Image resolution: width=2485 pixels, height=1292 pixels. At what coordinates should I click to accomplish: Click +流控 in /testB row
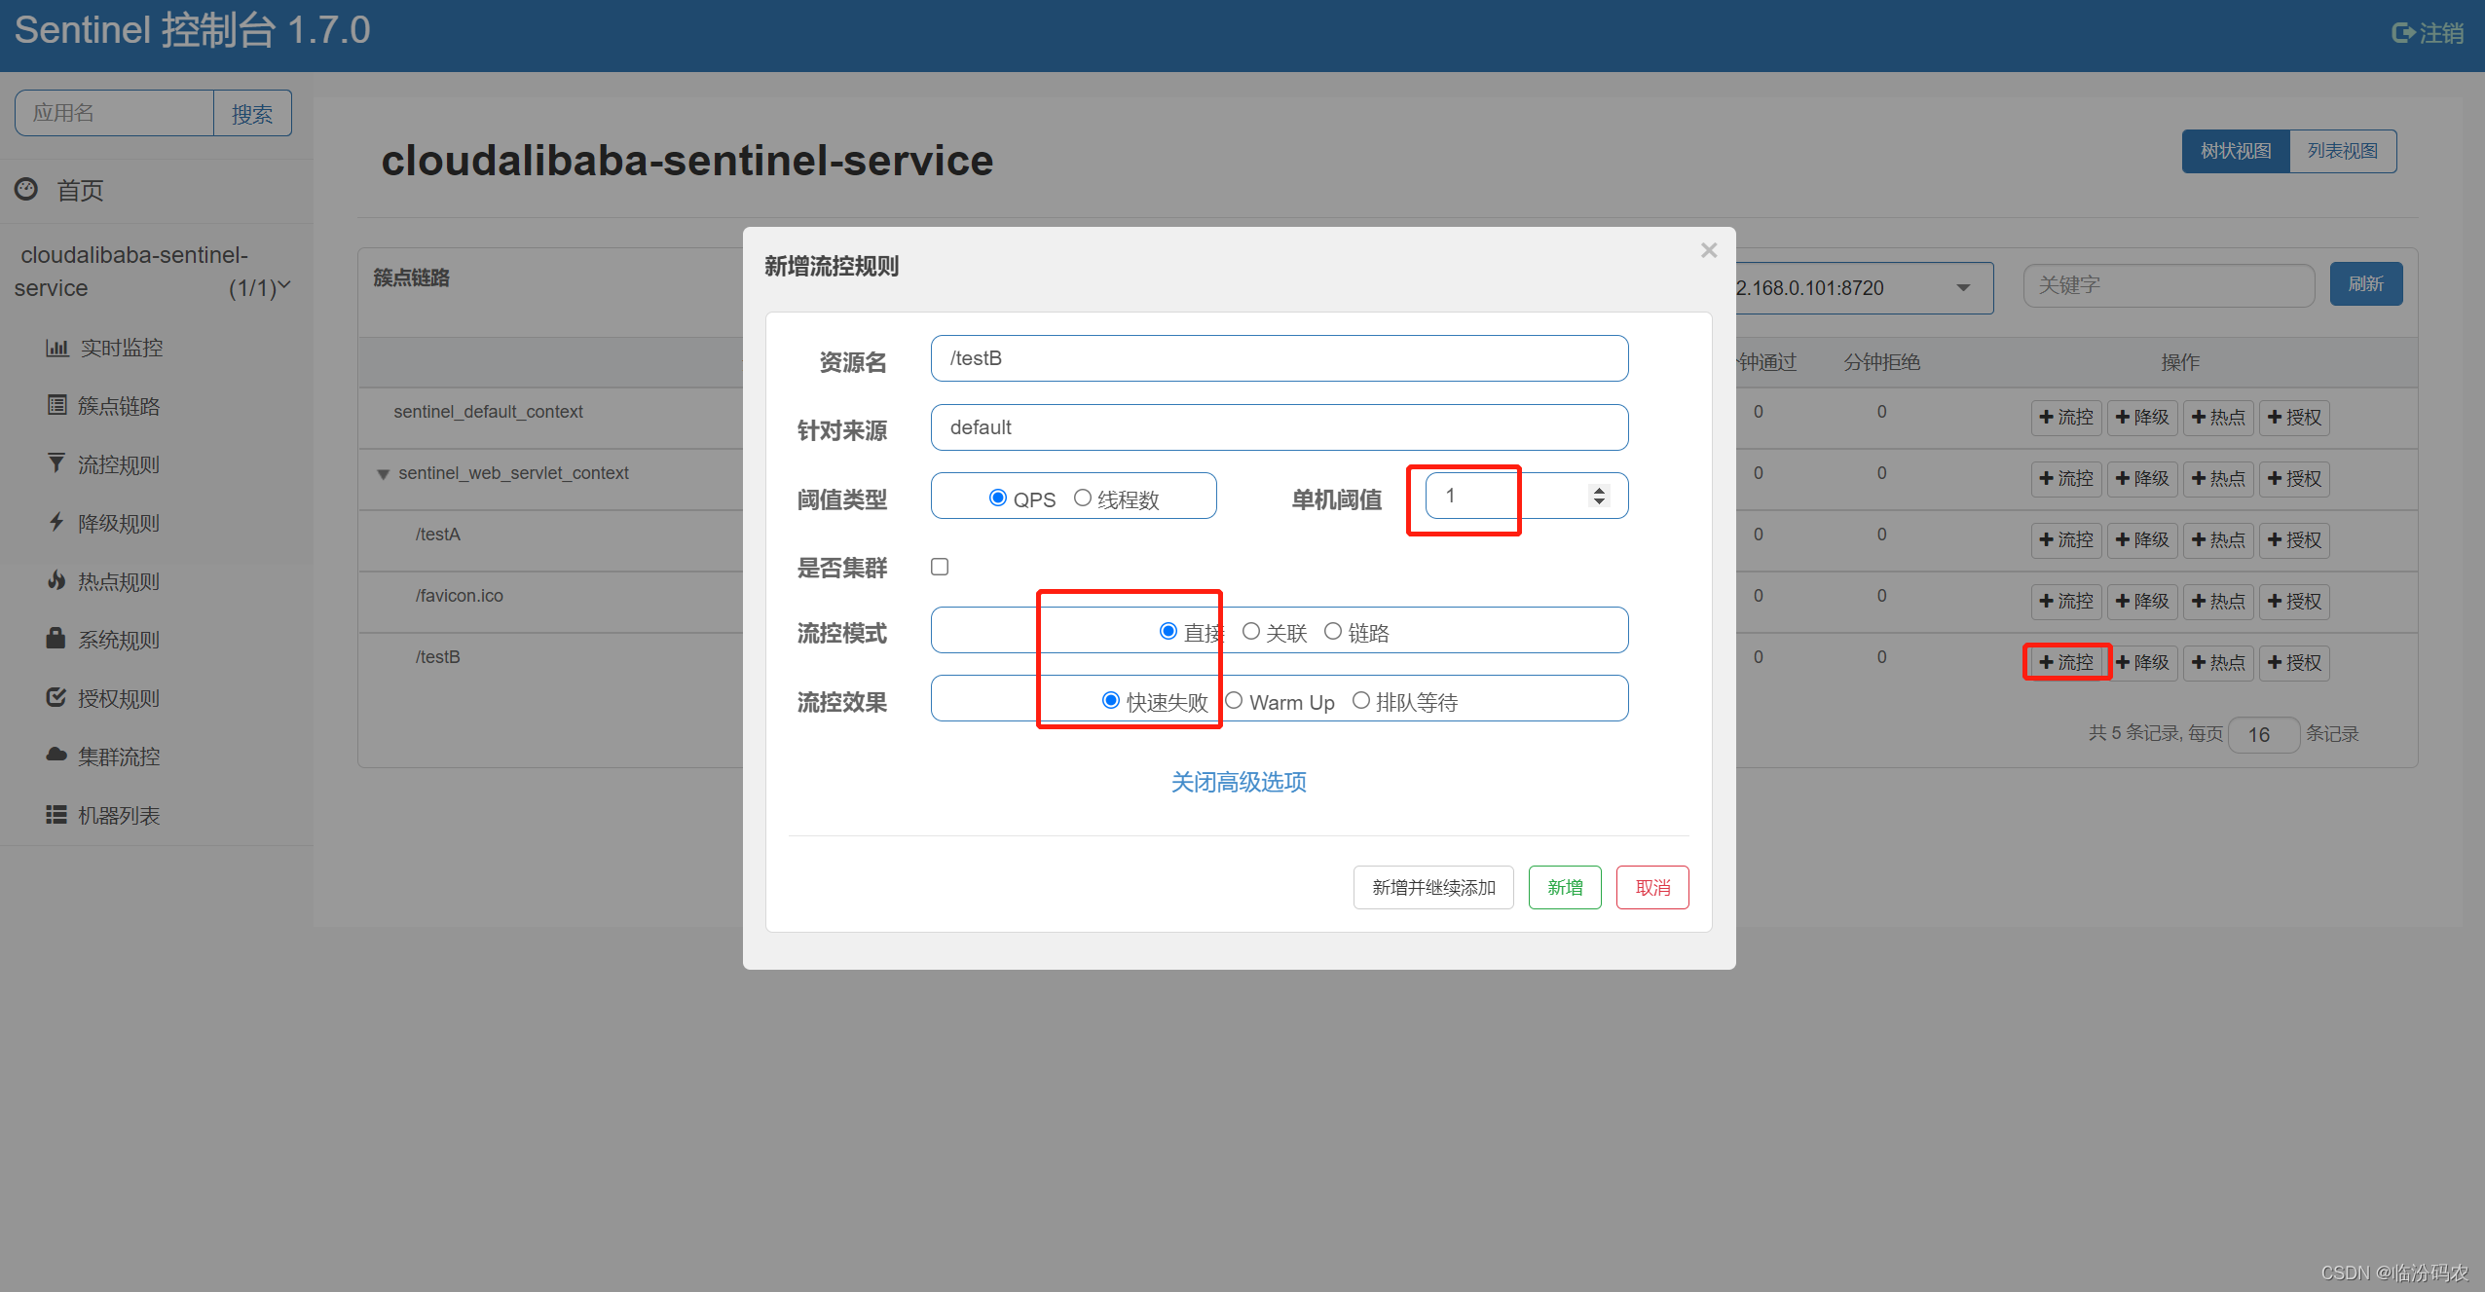click(x=2066, y=662)
